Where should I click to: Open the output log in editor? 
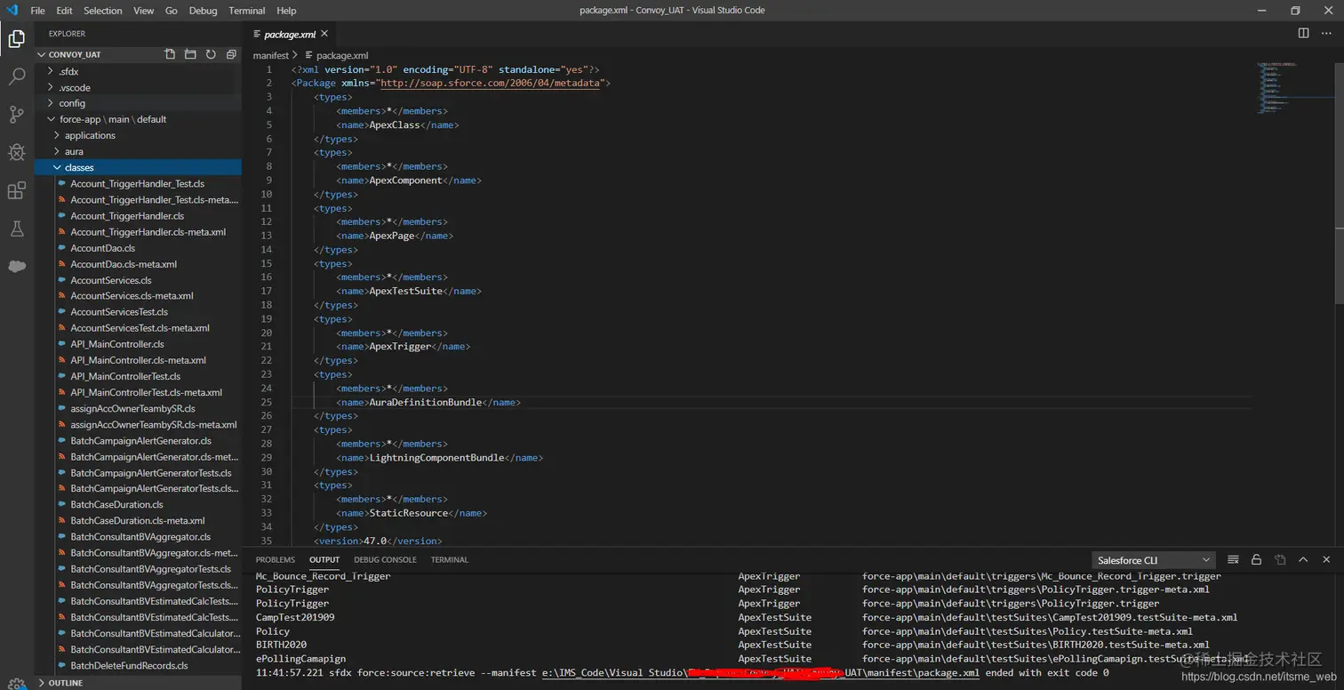1280,559
